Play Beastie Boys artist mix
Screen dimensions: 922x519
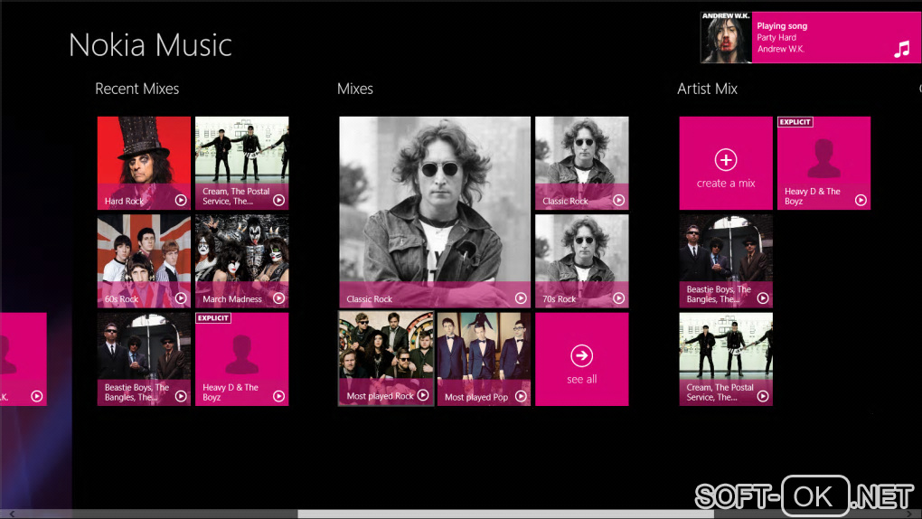coord(763,298)
